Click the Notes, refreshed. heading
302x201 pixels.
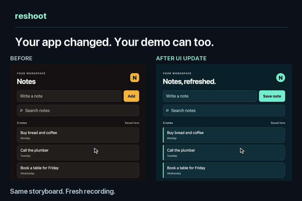189,82
